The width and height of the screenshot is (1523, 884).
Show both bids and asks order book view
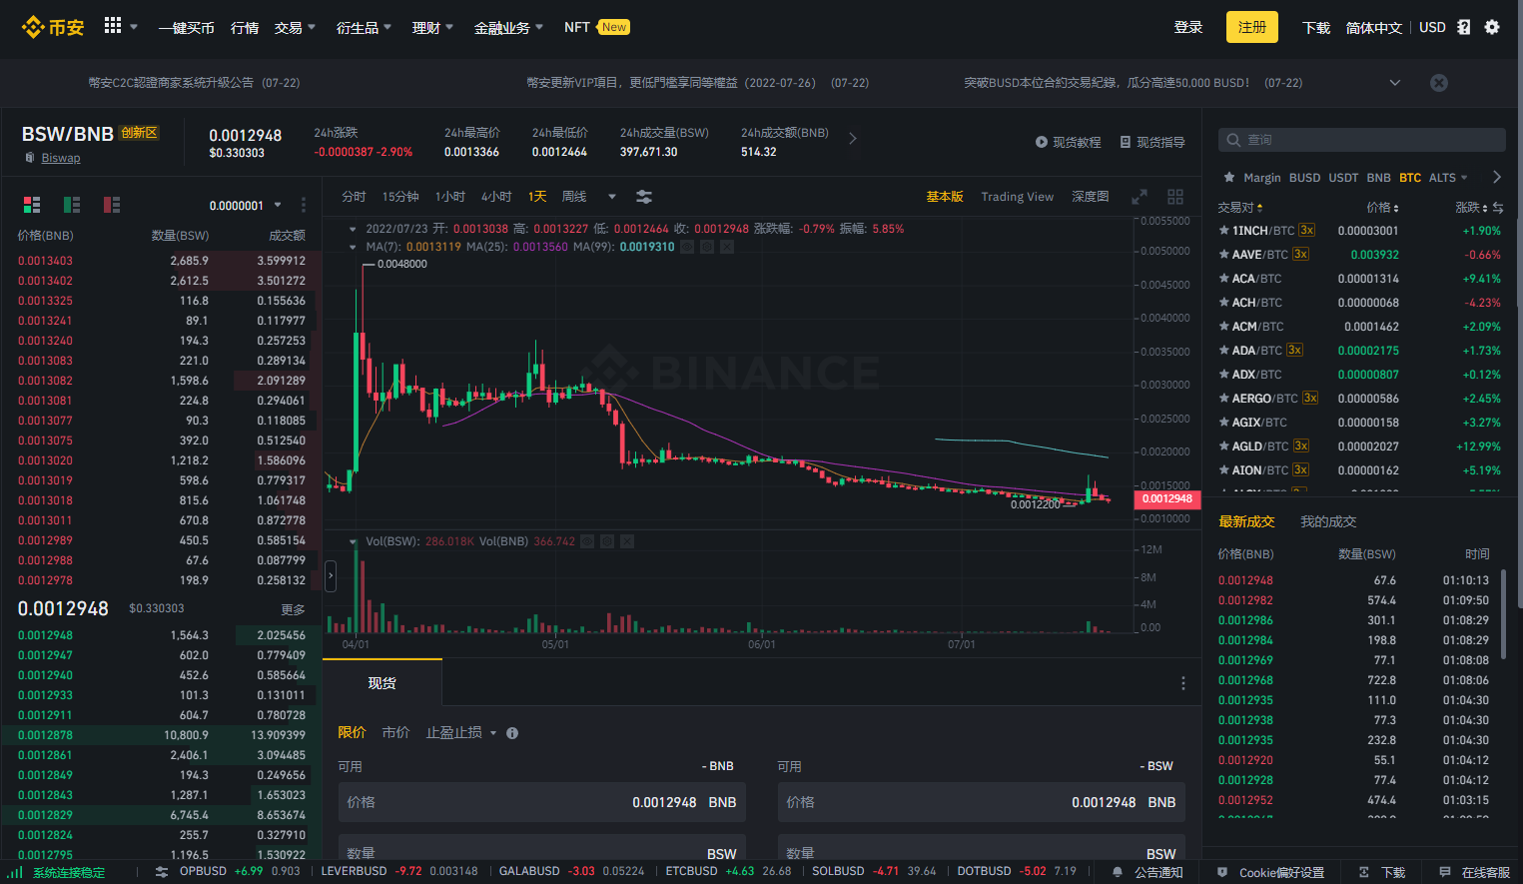tap(32, 205)
